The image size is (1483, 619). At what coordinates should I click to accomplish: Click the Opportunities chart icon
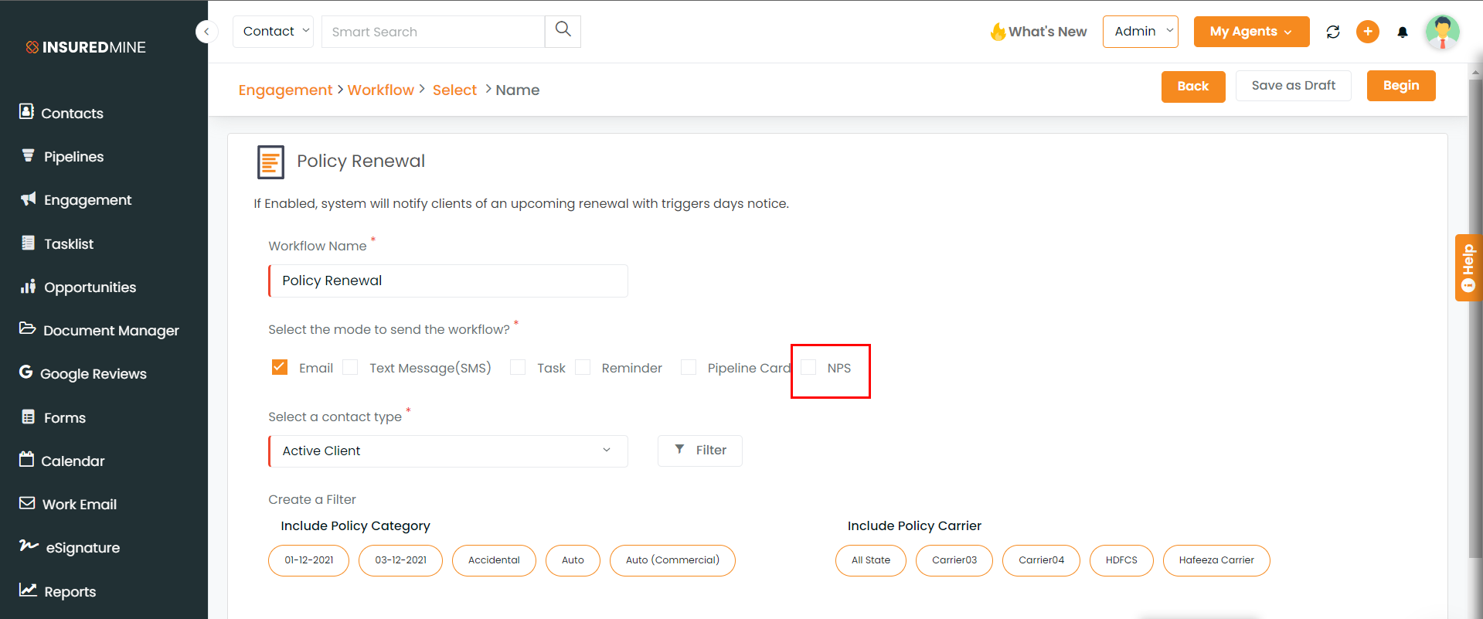coord(28,286)
